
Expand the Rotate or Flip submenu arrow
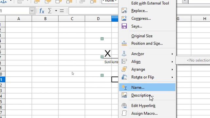tap(172, 77)
